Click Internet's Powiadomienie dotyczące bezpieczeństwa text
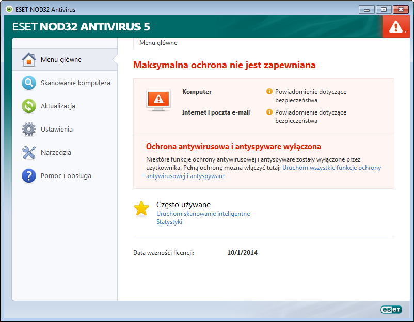Image resolution: width=414 pixels, height=322 pixels. click(x=311, y=117)
